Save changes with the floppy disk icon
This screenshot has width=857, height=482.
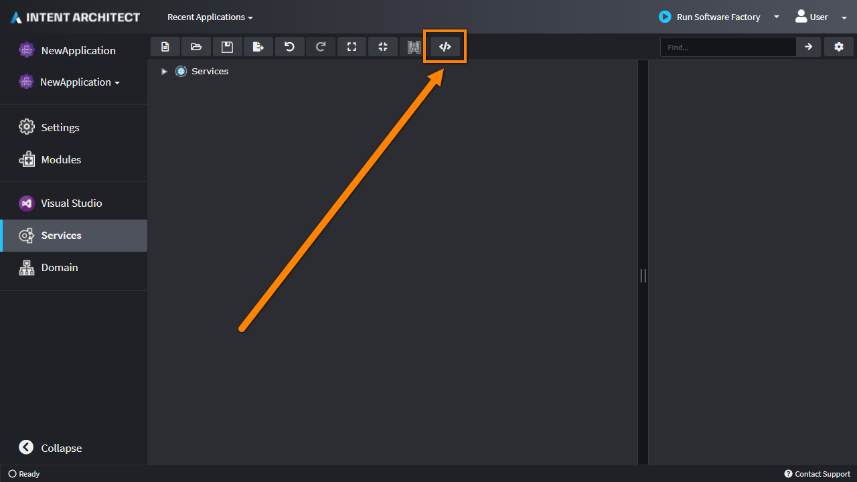pos(227,47)
